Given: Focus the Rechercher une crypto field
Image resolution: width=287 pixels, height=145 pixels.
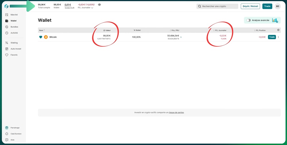Looking at the screenshot, I should [217, 6].
